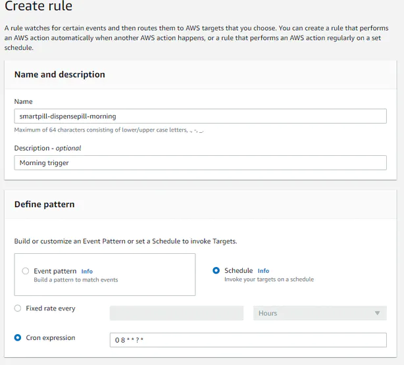
Task: Click the Cron expression label text
Action: (51, 338)
